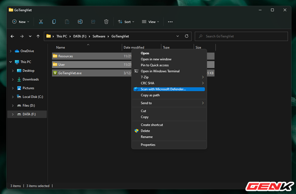Screen dimensions: 296x194
Task: Open recent locations dropdown chevron
Action: pyautogui.click(x=30, y=36)
